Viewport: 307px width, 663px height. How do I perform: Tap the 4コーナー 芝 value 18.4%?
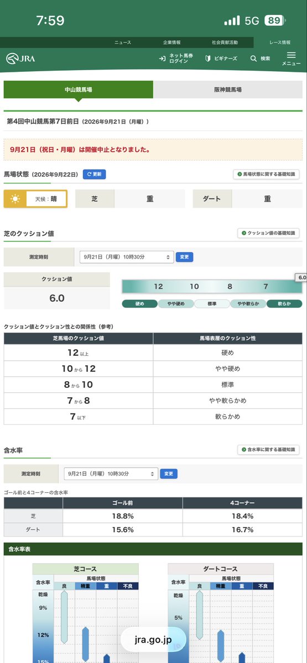click(x=242, y=515)
